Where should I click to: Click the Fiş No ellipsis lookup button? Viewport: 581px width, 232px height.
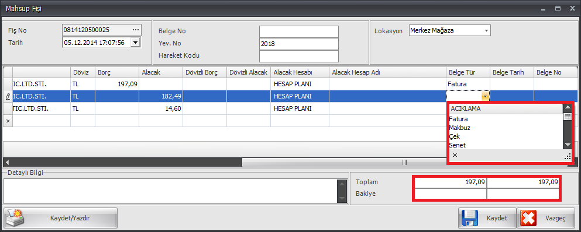point(136,30)
